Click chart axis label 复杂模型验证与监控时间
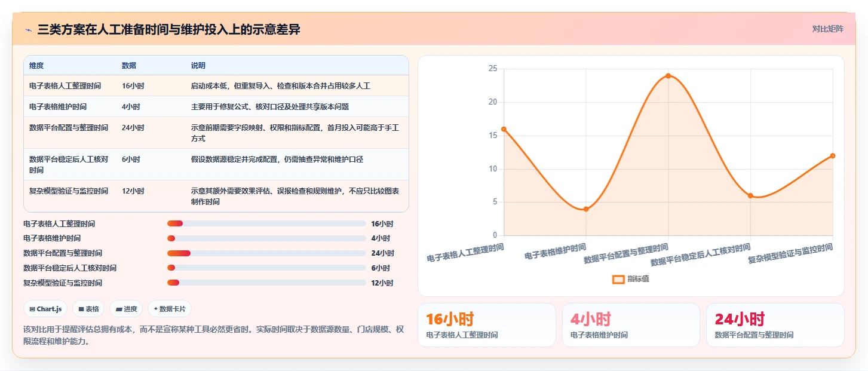 pyautogui.click(x=790, y=253)
